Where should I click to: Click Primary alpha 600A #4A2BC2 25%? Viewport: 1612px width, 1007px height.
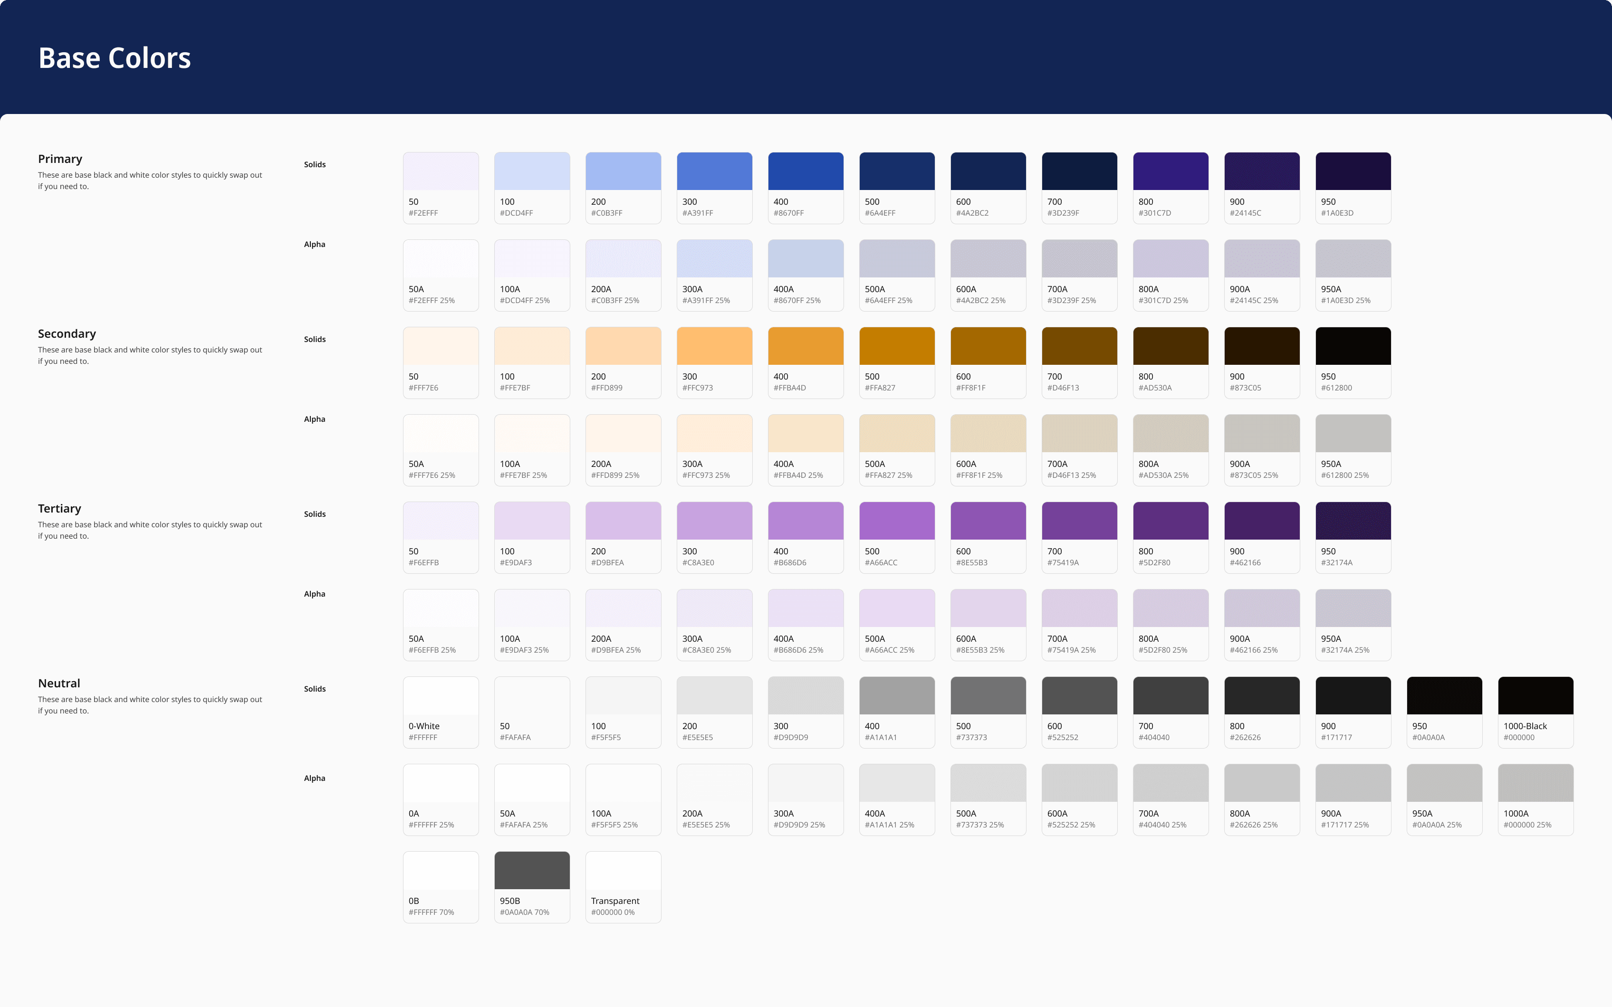point(988,275)
